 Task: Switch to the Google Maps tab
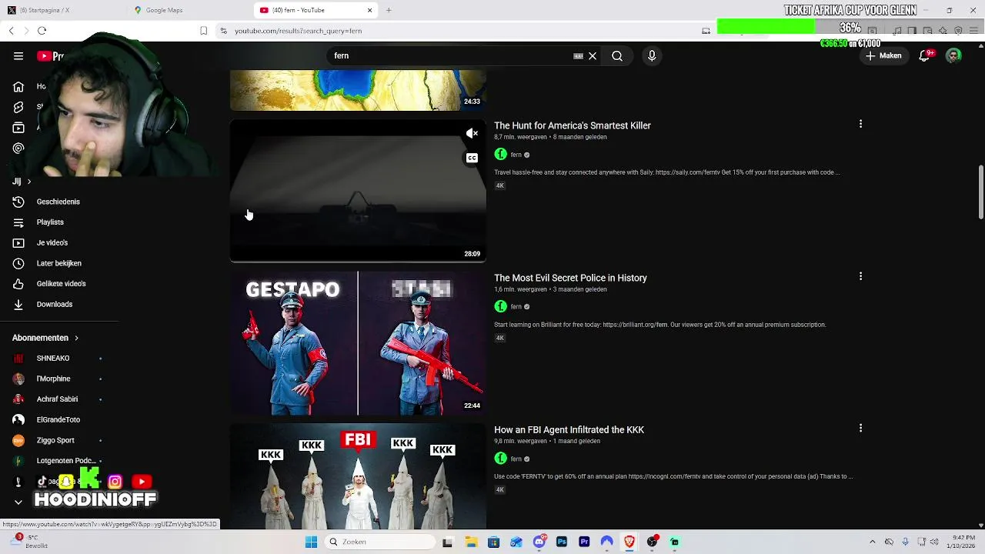189,10
